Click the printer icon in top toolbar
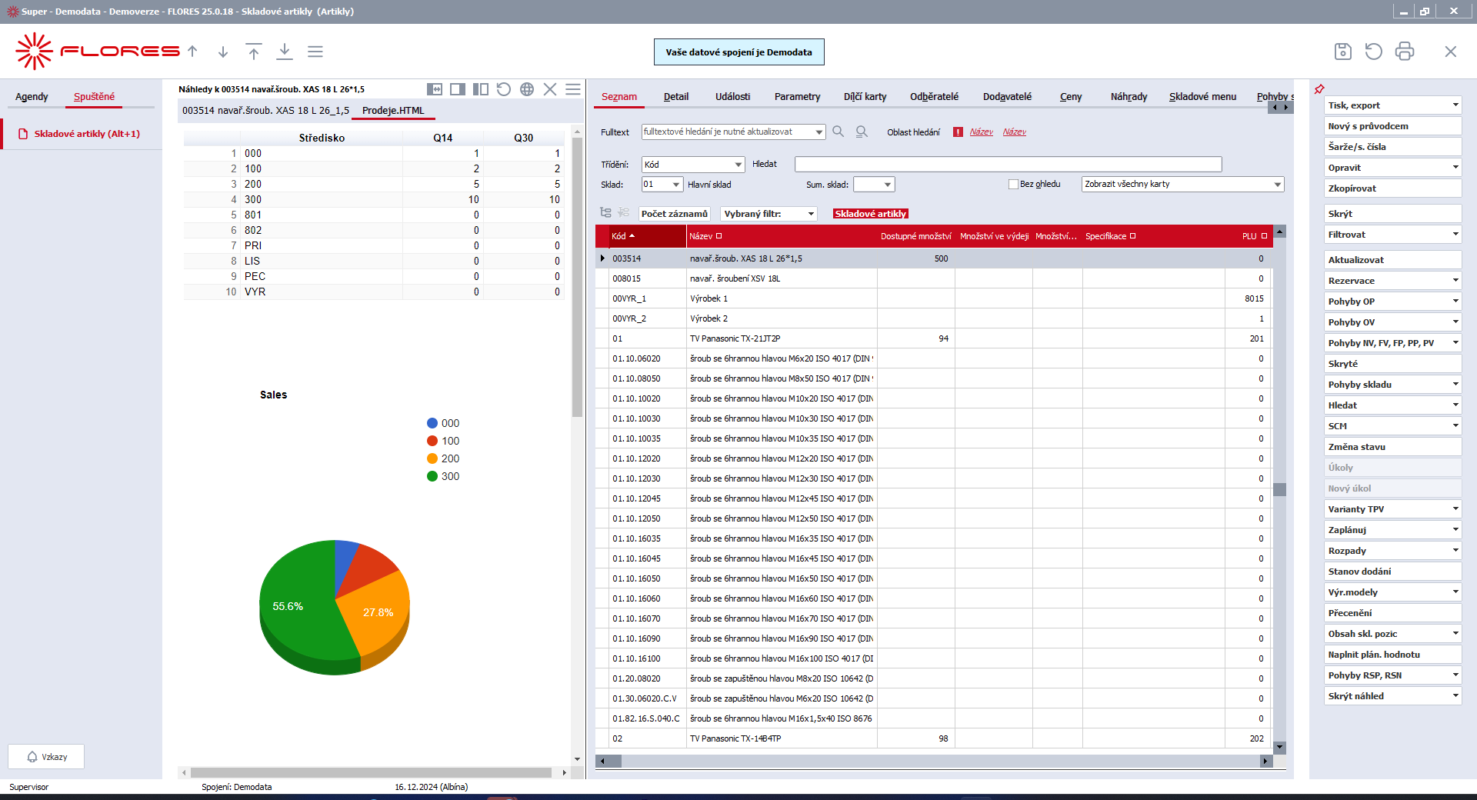 [x=1405, y=52]
